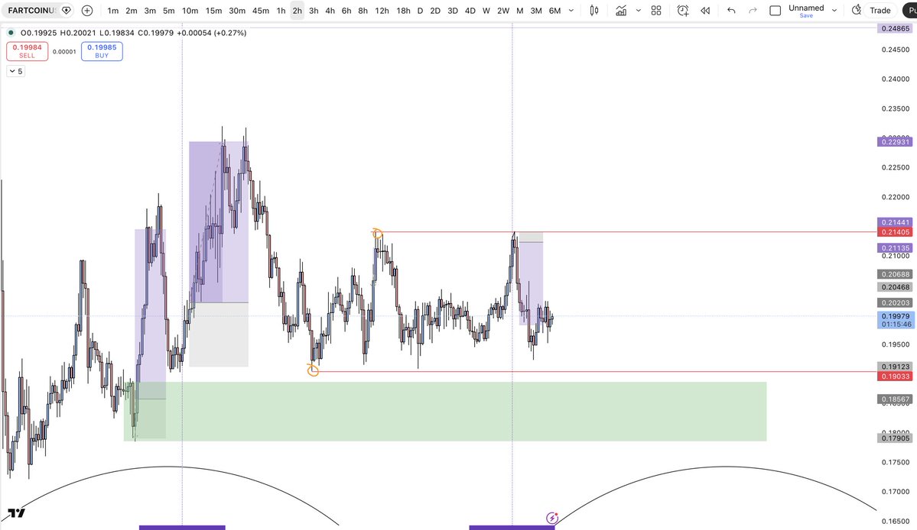Open the FARTCOIN symbol search box
The width and height of the screenshot is (917, 530).
point(31,11)
